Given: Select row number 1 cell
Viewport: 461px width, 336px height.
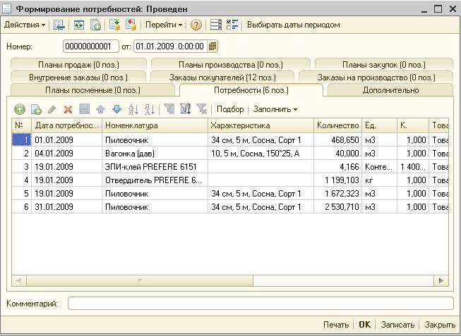Looking at the screenshot, I should coord(21,140).
